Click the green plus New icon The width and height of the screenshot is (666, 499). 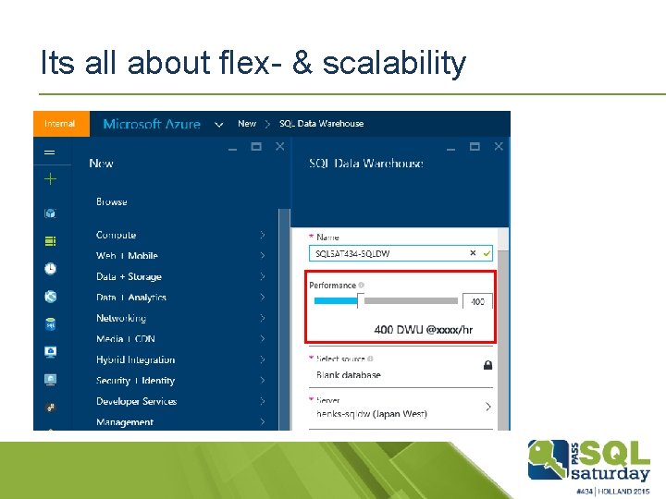click(50, 179)
